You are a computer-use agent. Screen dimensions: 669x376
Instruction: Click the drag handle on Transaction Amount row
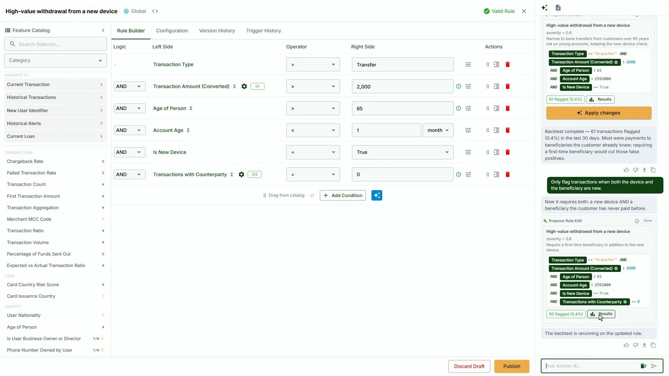[x=487, y=86]
